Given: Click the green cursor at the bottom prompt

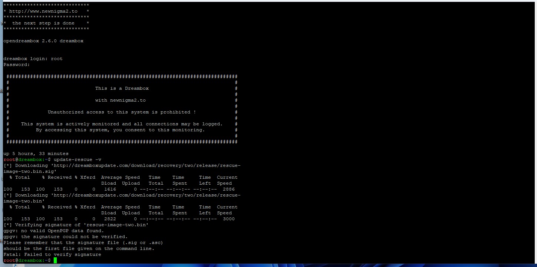Looking at the screenshot, I should tap(55, 260).
